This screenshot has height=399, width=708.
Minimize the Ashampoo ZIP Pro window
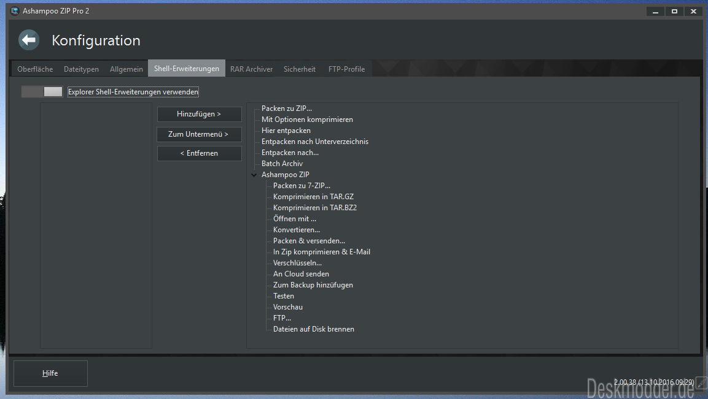pyautogui.click(x=655, y=11)
